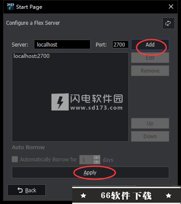This screenshot has height=204, width=181.
Task: Click the swap view icon near top right
Action: click(168, 23)
